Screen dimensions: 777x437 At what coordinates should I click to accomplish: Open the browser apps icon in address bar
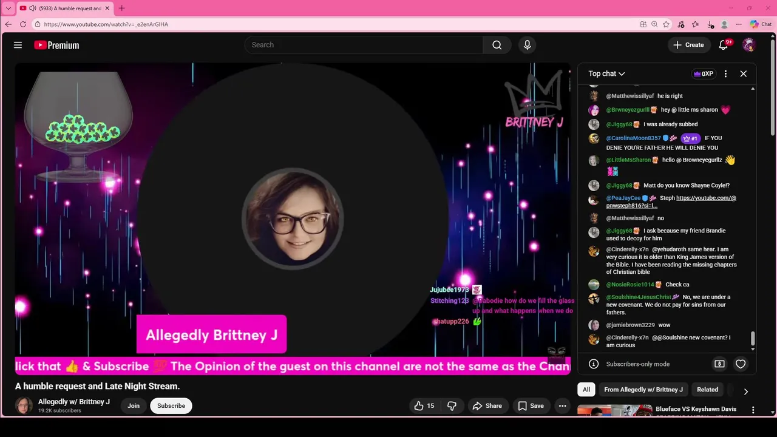643,24
